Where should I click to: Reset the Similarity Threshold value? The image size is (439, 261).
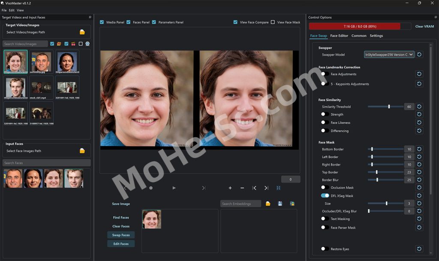[x=419, y=107]
